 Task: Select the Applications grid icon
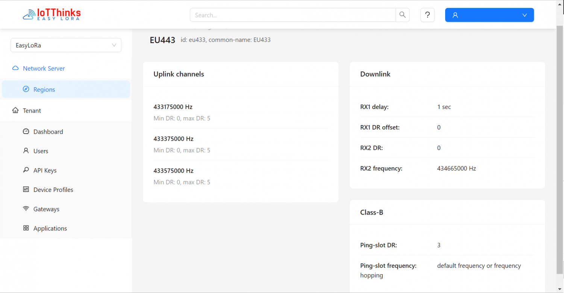(x=26, y=228)
